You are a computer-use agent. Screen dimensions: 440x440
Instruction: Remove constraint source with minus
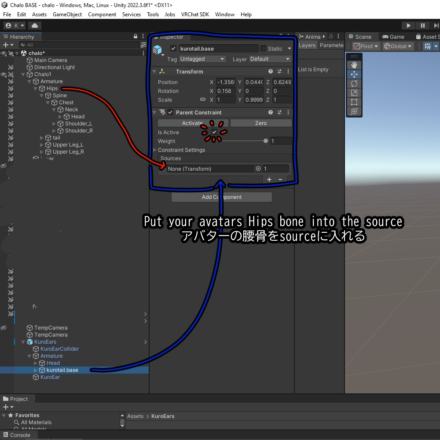pyautogui.click(x=280, y=180)
